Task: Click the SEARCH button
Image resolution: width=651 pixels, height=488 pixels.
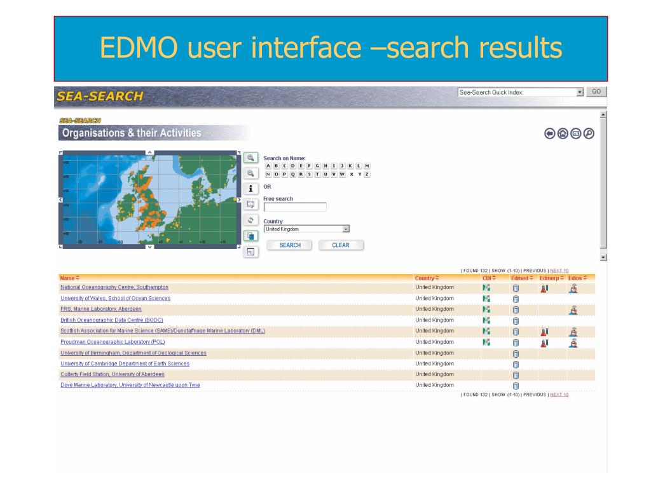Action: (x=290, y=245)
